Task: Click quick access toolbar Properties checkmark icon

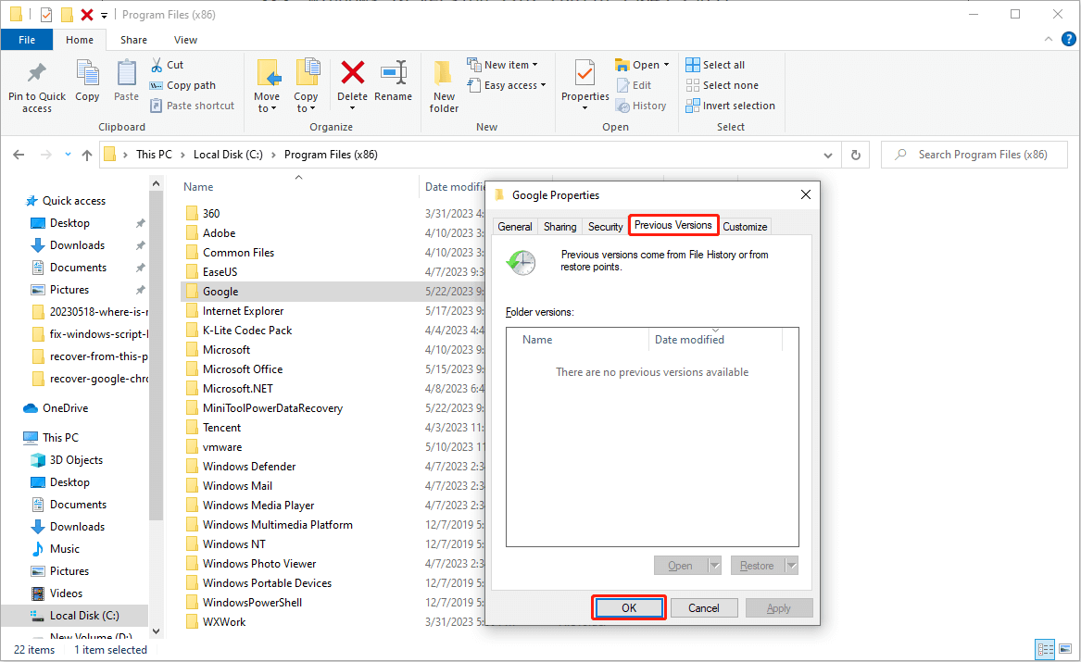Action: click(x=46, y=15)
